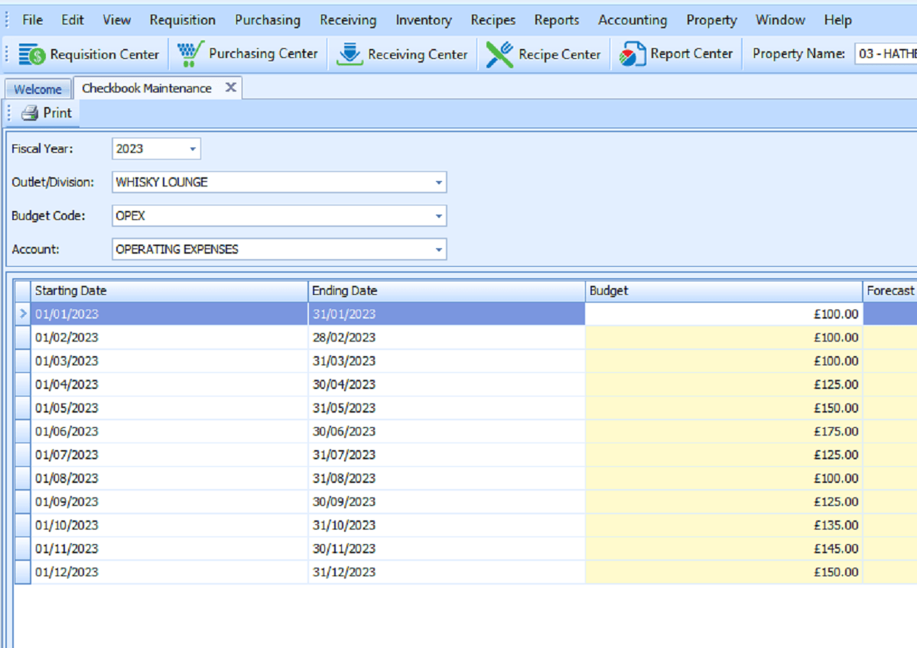The image size is (917, 648).
Task: Click the fork and knife Recipe Center icon
Action: point(500,53)
